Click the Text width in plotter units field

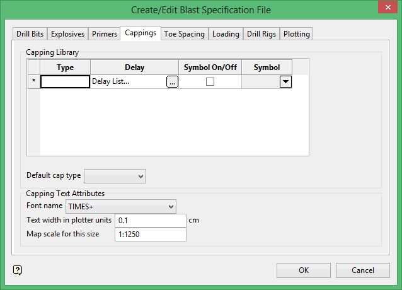pos(150,221)
